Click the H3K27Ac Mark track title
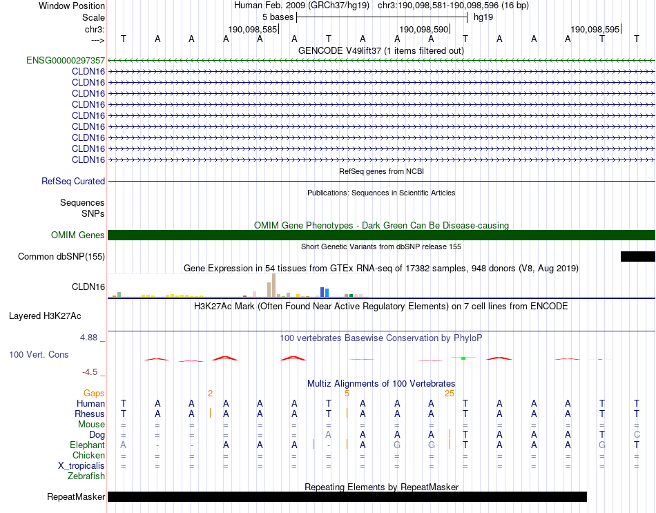This screenshot has width=656, height=513. point(381,307)
